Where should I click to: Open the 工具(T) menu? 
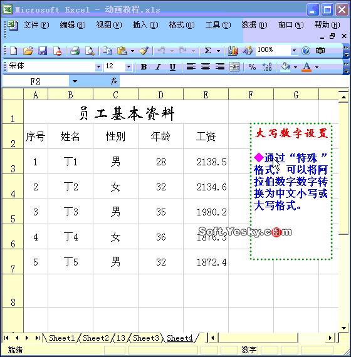pos(218,25)
